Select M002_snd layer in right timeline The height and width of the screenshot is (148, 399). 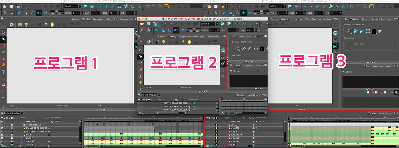click(235, 121)
